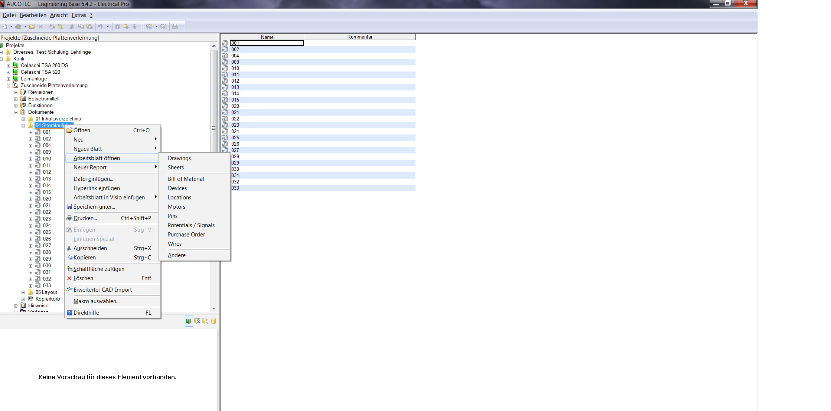
Task: Select Neues Blatt in context menu
Action: click(x=113, y=149)
